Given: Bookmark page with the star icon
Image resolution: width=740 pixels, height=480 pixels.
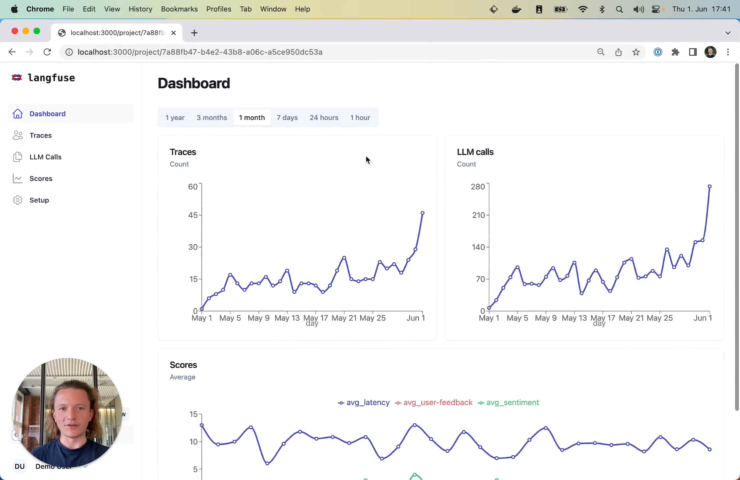Looking at the screenshot, I should pos(636,52).
